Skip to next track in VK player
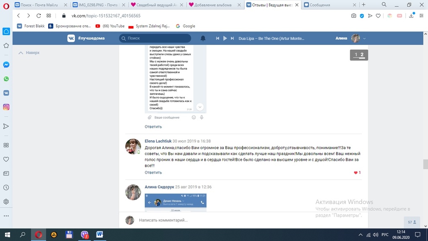This screenshot has width=428, height=241. point(232,38)
